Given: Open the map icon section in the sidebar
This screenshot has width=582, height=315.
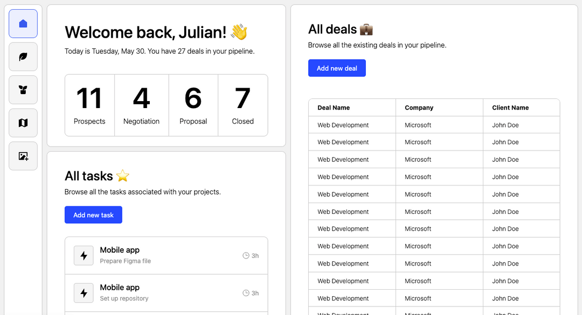Looking at the screenshot, I should (23, 123).
